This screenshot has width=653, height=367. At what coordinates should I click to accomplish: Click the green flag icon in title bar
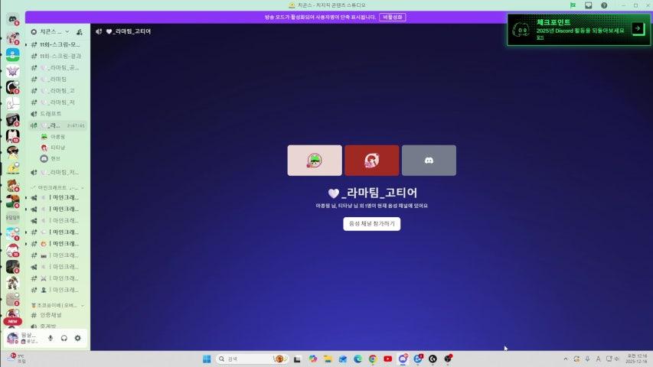[573, 5]
